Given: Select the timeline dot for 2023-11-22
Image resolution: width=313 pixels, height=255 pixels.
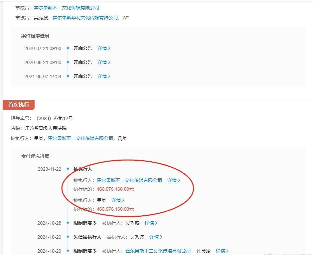Looking at the screenshot, I should 68,169.
